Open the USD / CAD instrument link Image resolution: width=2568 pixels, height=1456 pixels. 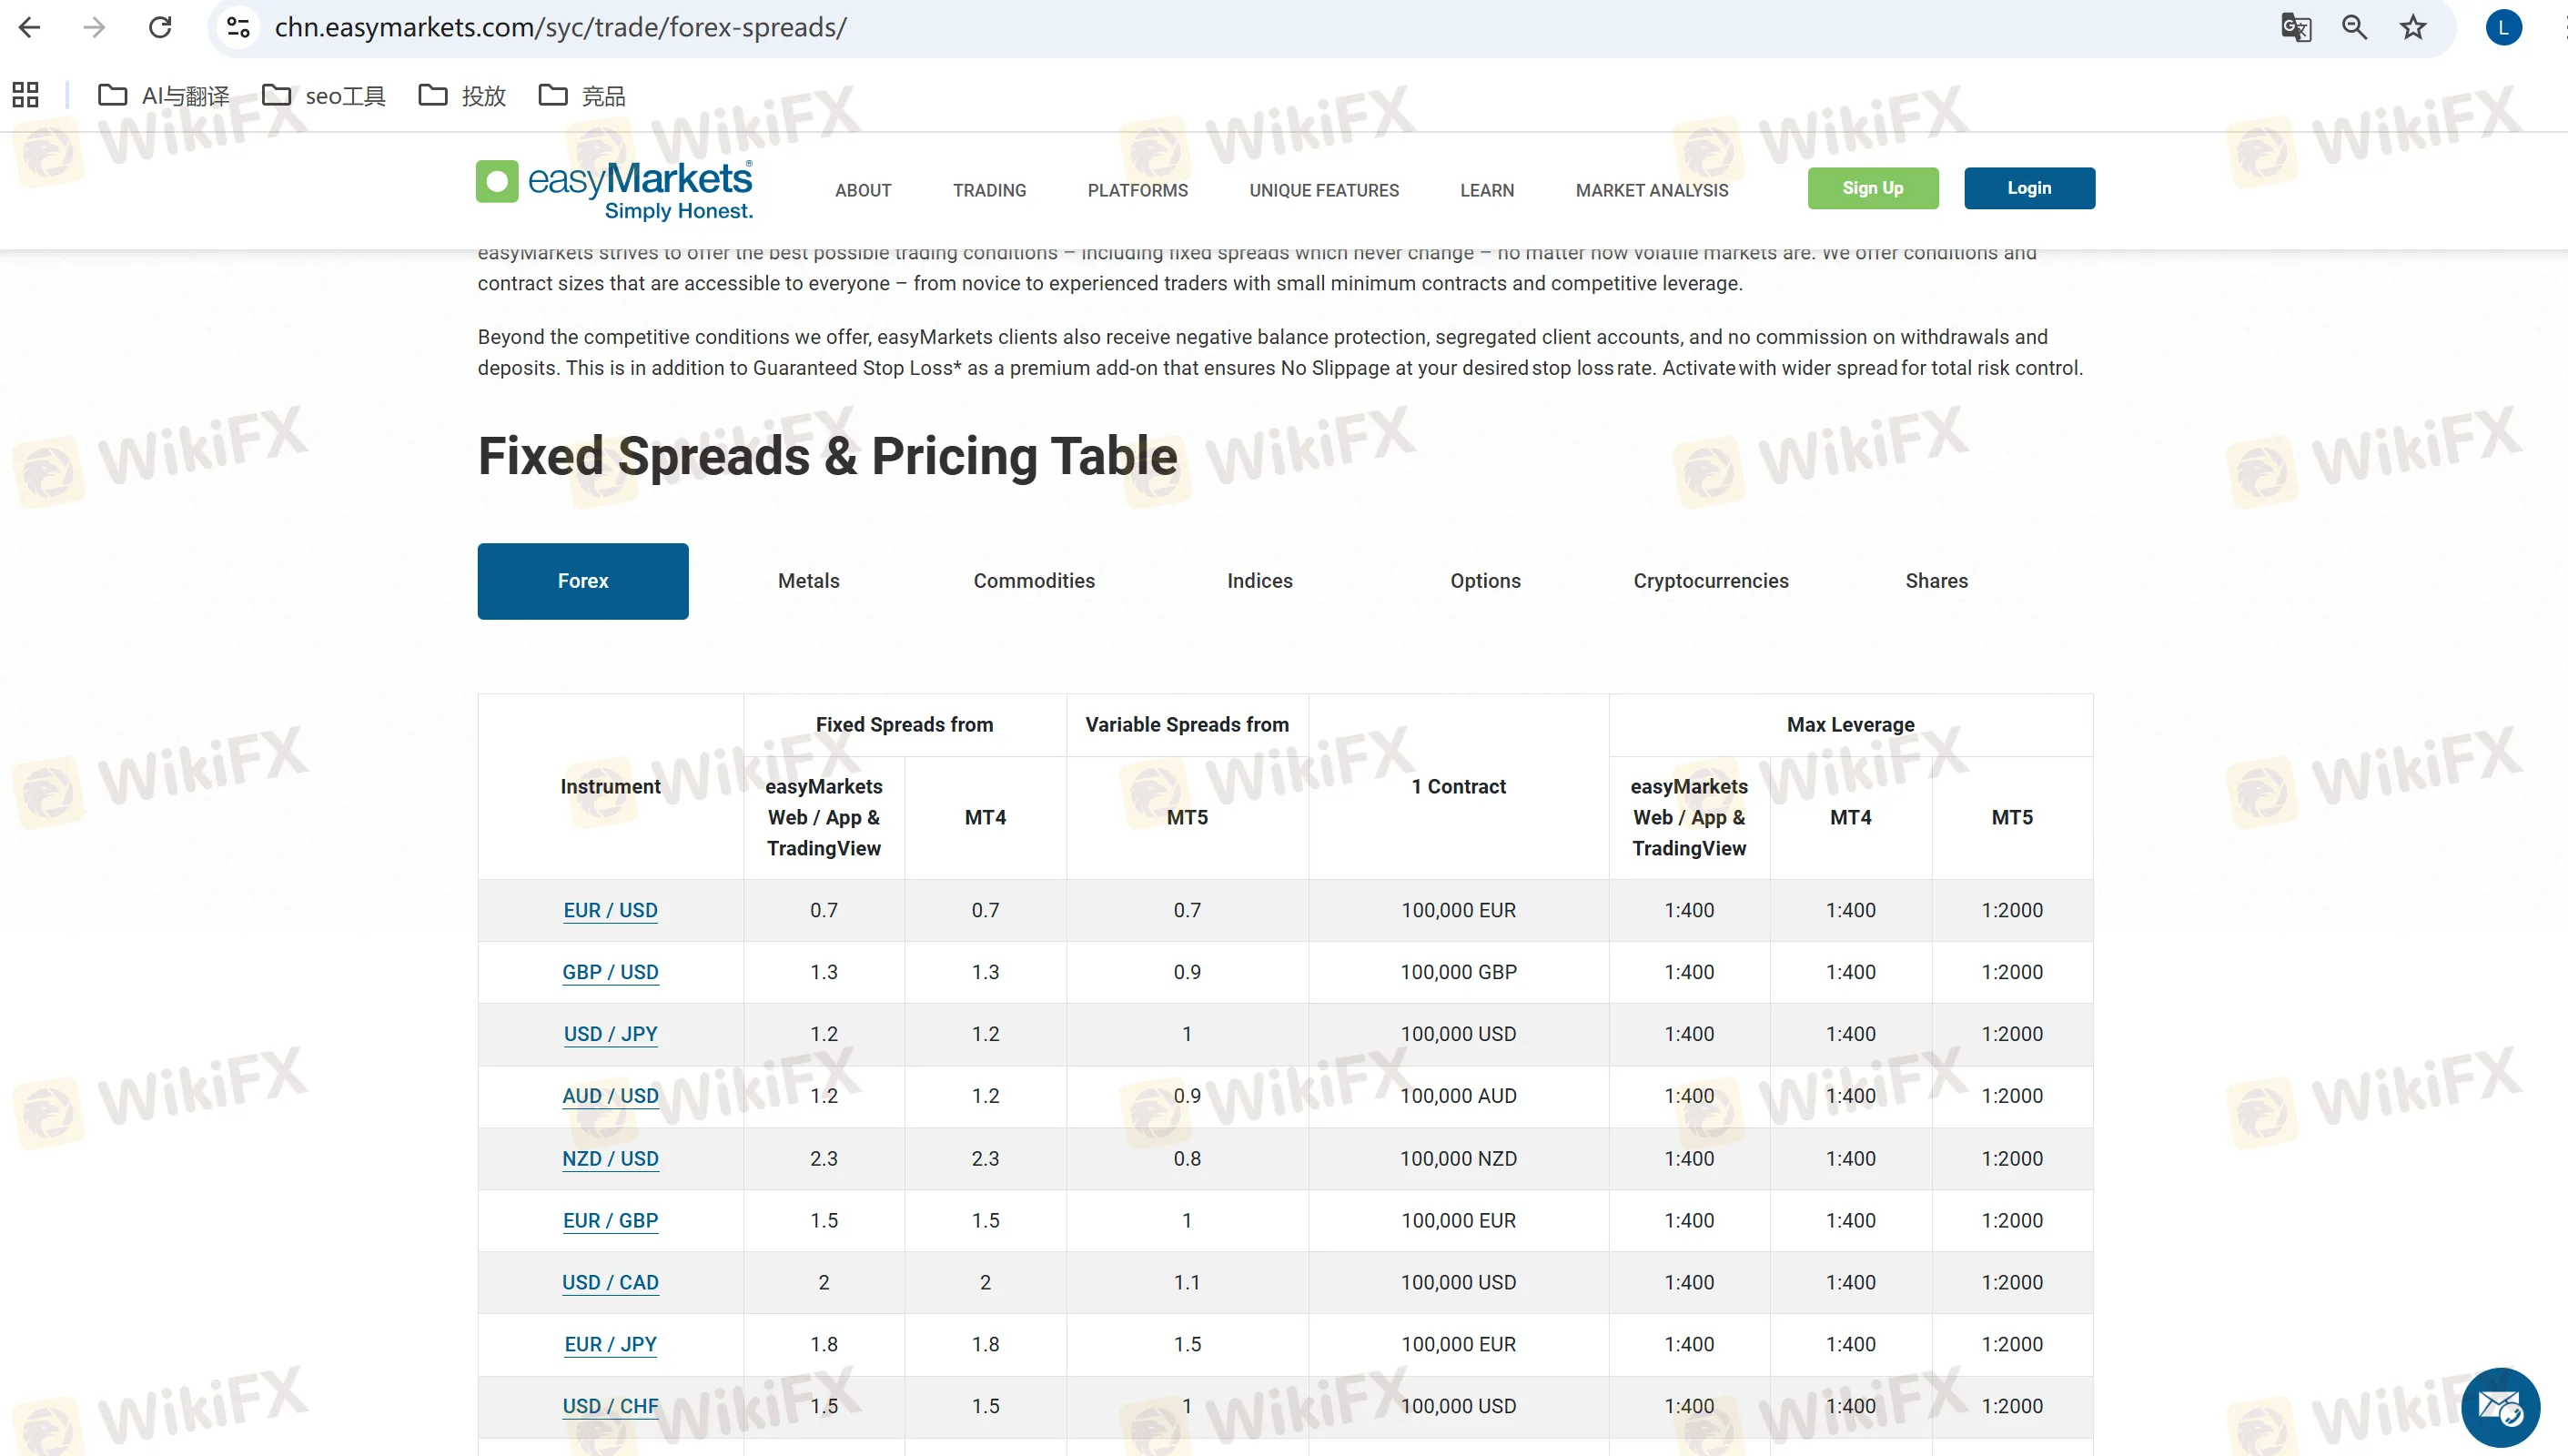[x=610, y=1283]
